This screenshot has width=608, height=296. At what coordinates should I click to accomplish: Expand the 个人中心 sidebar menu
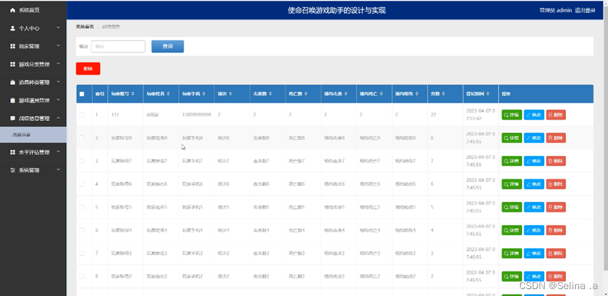(33, 28)
